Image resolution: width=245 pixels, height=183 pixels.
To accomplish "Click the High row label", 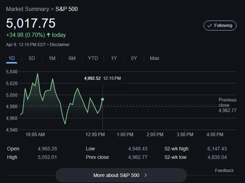I will click(12, 157).
